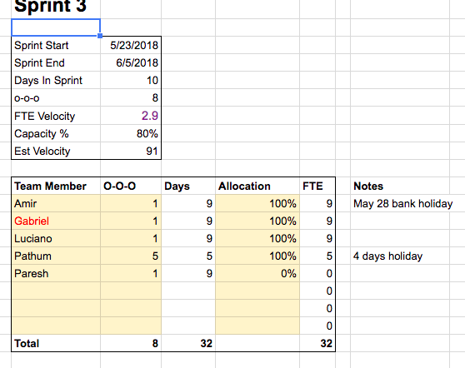Select Paresh's 0% allocation cell
This screenshot has height=368, width=465.
click(x=257, y=273)
